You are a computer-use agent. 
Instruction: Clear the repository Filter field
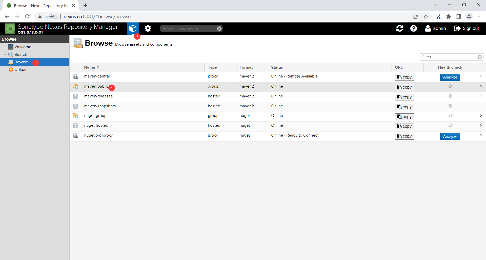tap(480, 57)
